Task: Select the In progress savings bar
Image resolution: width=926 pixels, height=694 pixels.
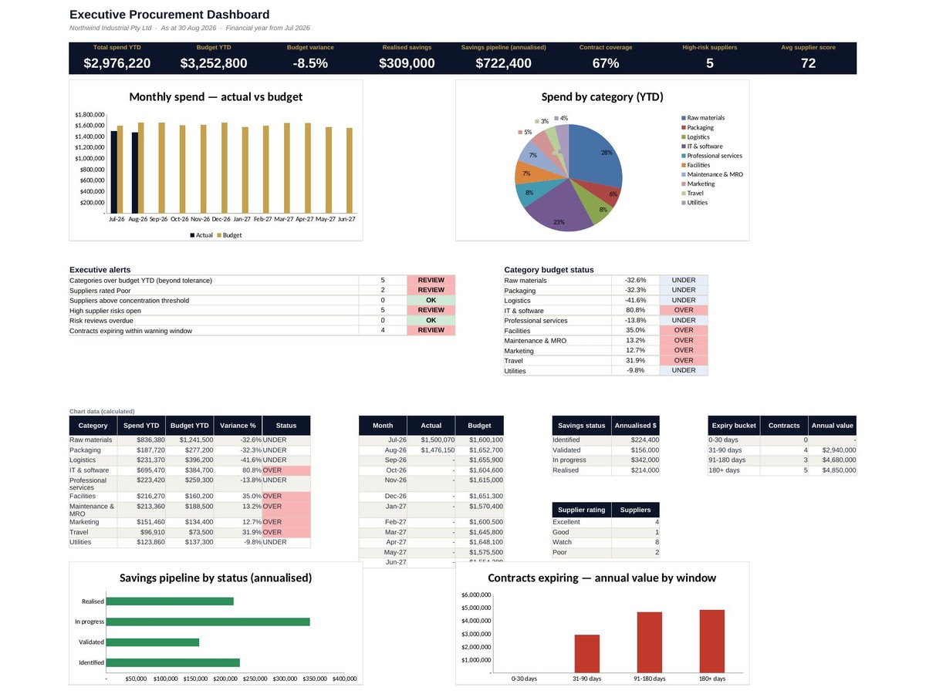Action: coord(208,622)
